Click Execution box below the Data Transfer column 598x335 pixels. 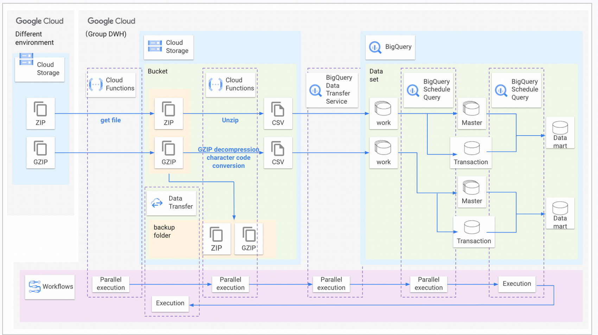click(x=170, y=303)
